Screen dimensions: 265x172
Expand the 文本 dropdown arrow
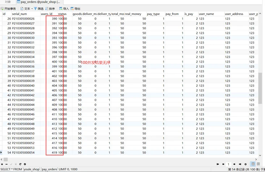(x=32, y=9)
